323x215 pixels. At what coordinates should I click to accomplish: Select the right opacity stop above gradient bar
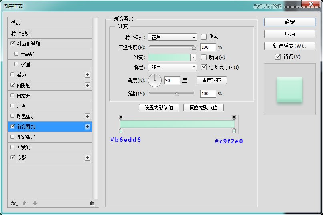[x=234, y=117]
